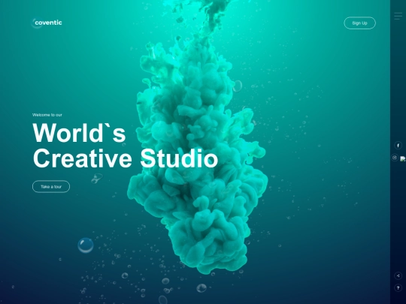Click the Take a tour button
The image size is (406, 304).
(x=51, y=187)
